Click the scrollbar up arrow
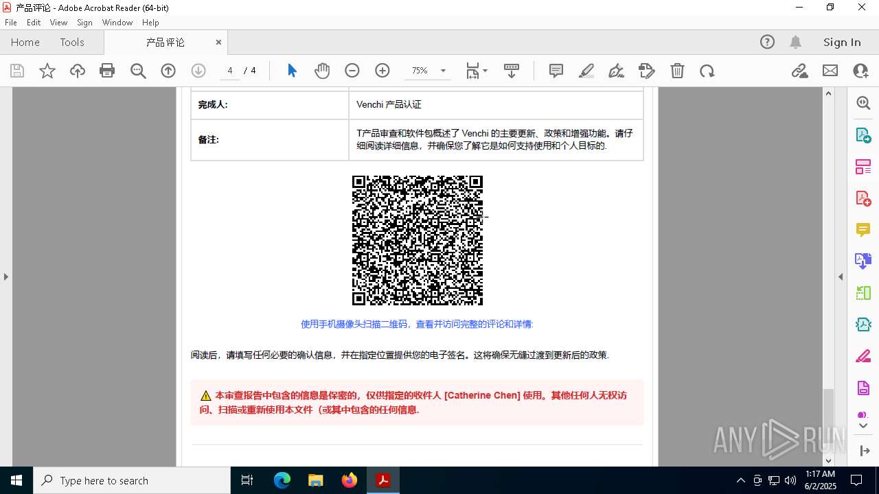Image resolution: width=879 pixels, height=494 pixels. (828, 93)
